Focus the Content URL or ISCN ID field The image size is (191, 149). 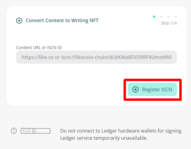[x=97, y=57]
